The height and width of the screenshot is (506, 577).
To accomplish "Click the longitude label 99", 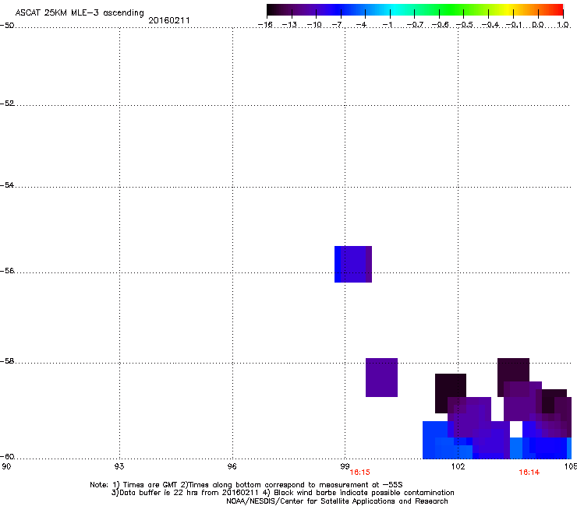I will 345,466.
